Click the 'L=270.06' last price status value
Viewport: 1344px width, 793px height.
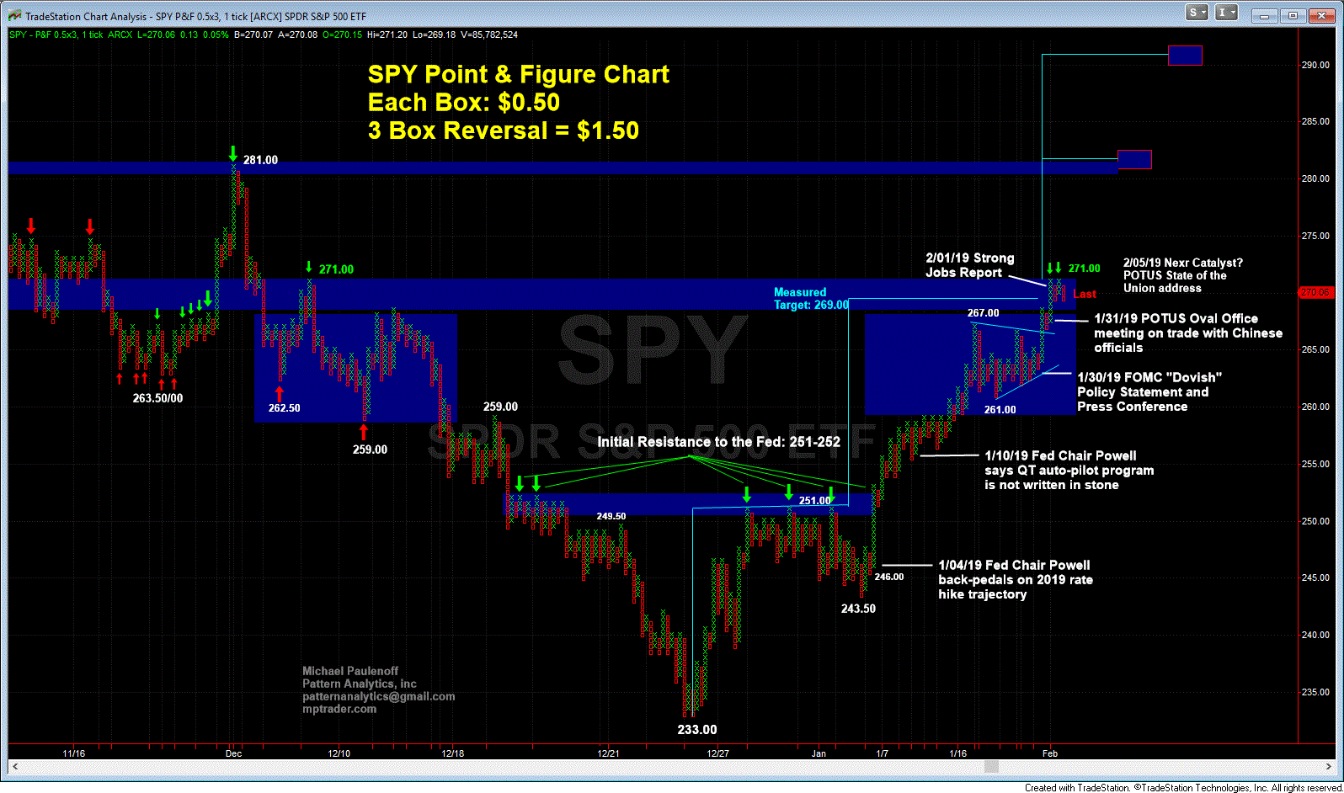point(156,35)
